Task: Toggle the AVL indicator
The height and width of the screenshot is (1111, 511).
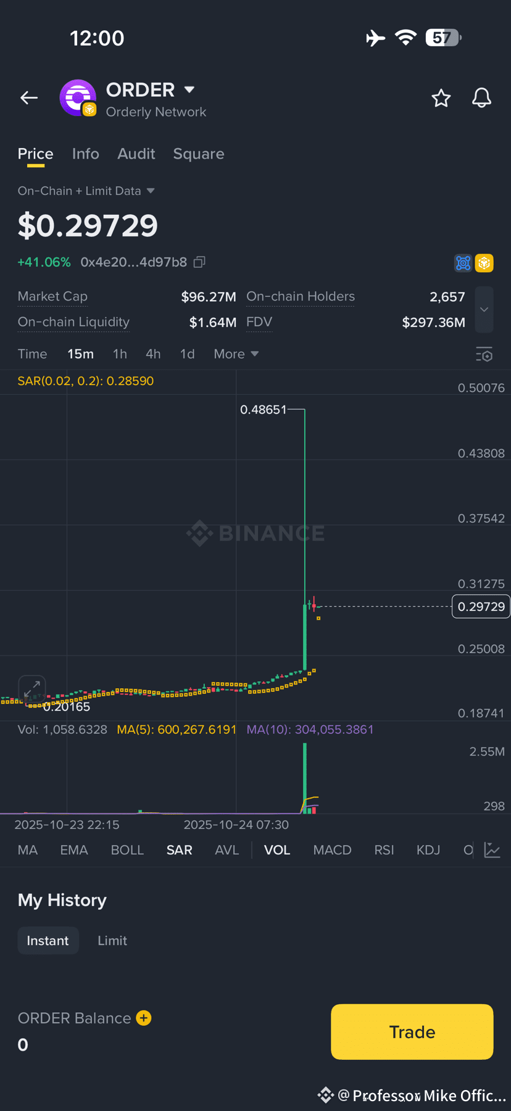Action: (226, 850)
